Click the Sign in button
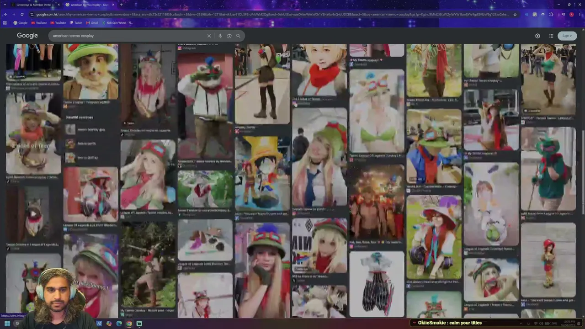This screenshot has height=329, width=585. click(x=567, y=36)
